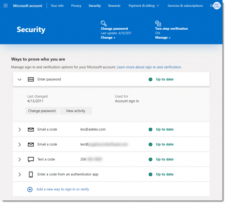
Task: Click the Change password header title
Action: (x=114, y=29)
